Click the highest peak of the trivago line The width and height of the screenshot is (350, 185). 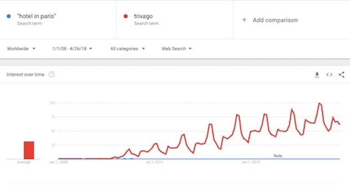pos(319,103)
